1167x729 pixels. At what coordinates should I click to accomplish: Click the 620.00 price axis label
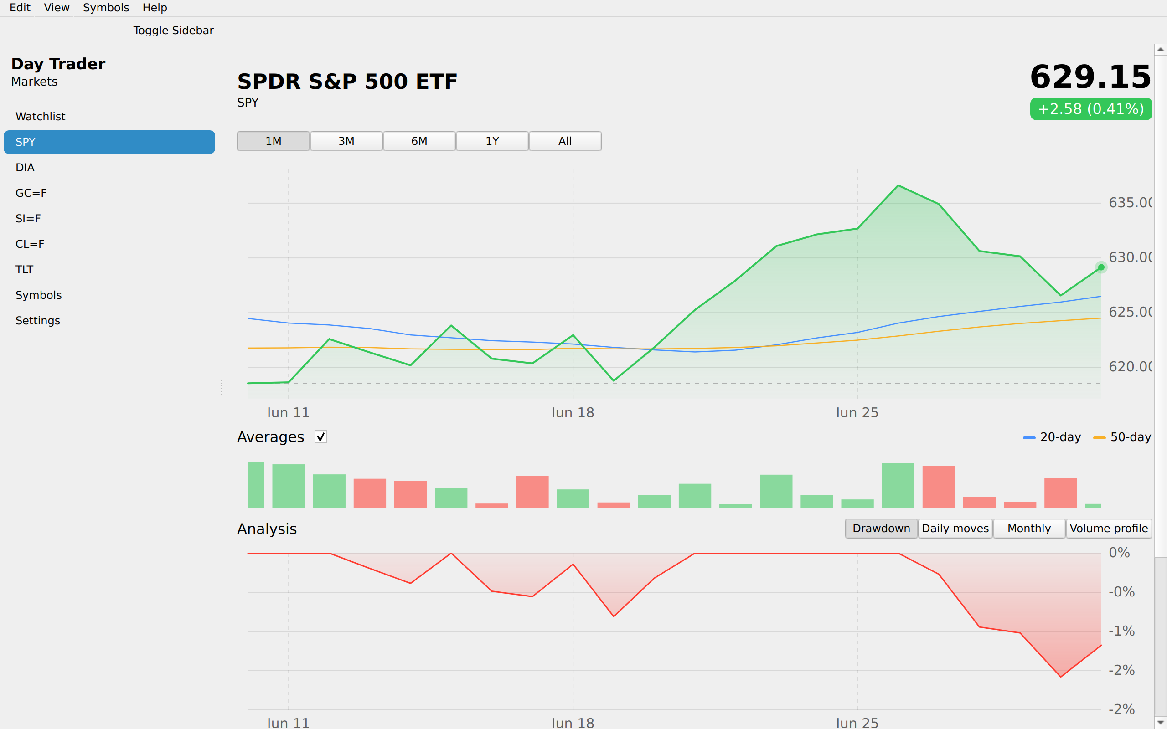click(x=1131, y=367)
